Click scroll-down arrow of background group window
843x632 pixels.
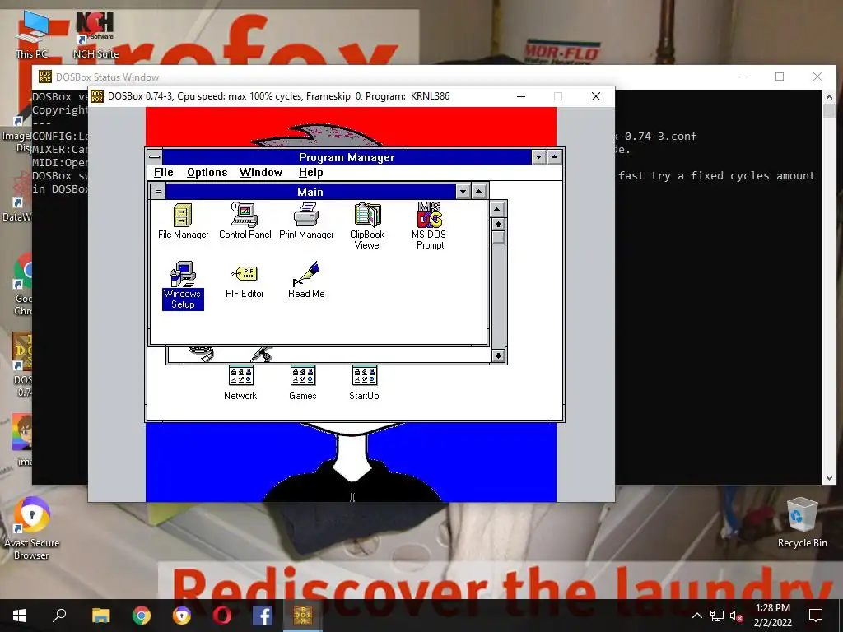click(x=498, y=355)
